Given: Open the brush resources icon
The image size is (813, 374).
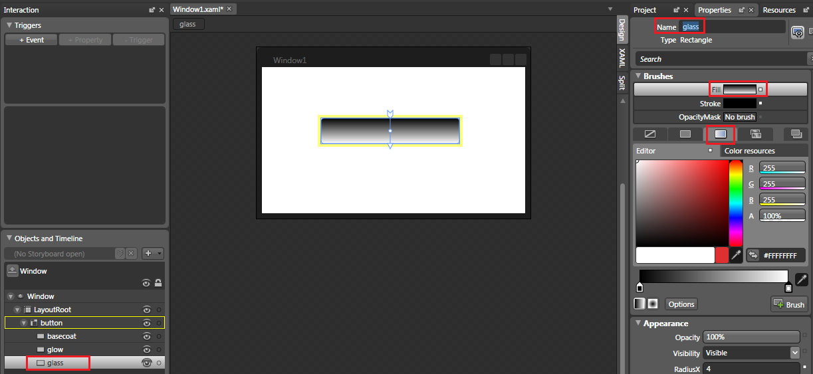Looking at the screenshot, I should (796, 134).
